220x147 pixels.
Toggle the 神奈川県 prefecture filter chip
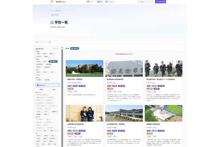(39, 57)
